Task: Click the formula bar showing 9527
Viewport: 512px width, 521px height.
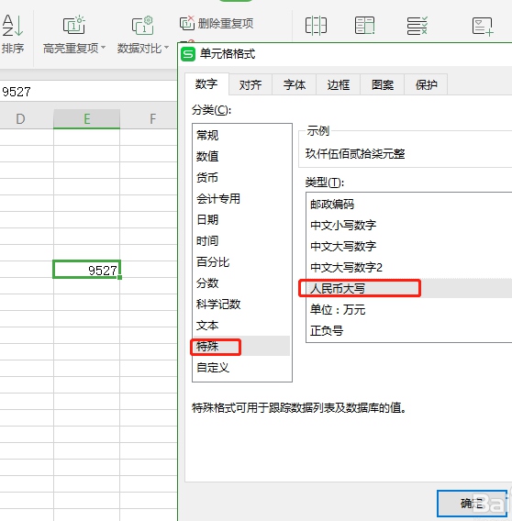Action: [x=88, y=92]
